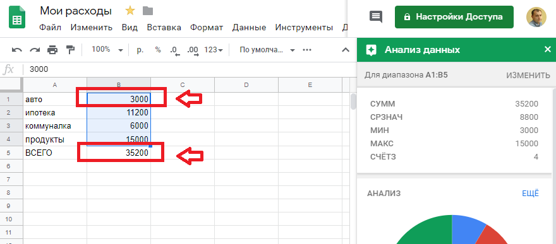Image resolution: width=556 pixels, height=244 pixels.
Task: Expand the По умолчанию font dropdown
Action: pyautogui.click(x=267, y=50)
